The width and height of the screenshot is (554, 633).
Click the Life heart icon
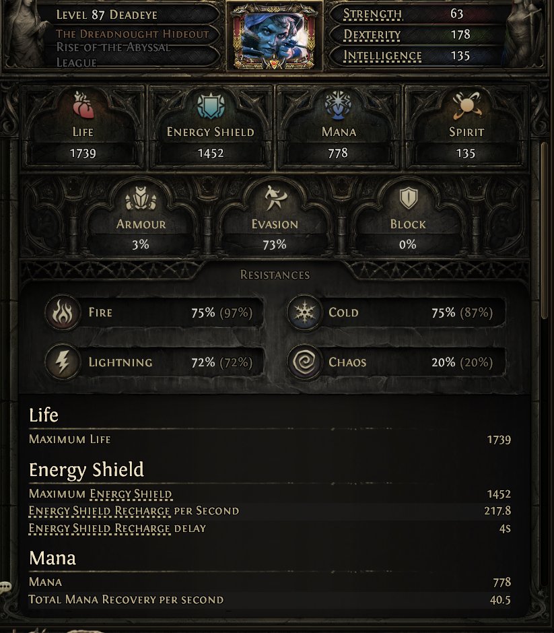pyautogui.click(x=83, y=106)
